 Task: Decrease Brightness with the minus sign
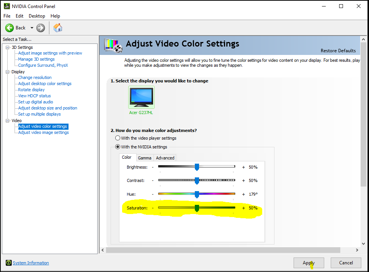point(153,167)
